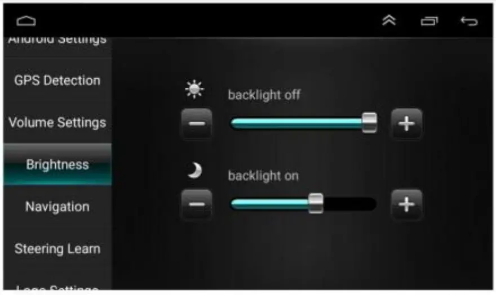Set backlight on slider to maximum end
The image size is (496, 295).
click(373, 204)
